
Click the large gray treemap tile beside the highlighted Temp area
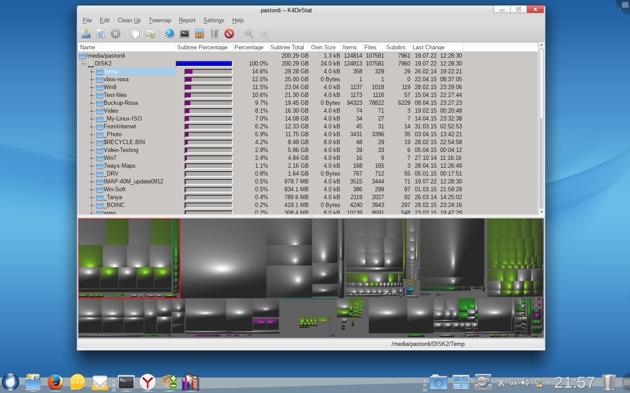point(223,259)
